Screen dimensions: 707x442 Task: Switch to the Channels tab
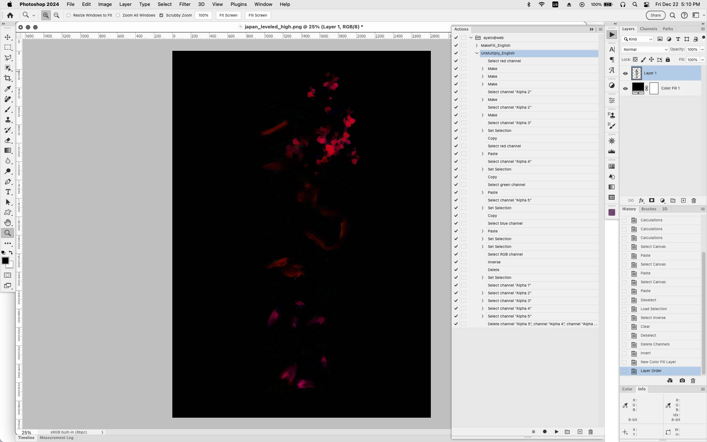click(x=648, y=29)
